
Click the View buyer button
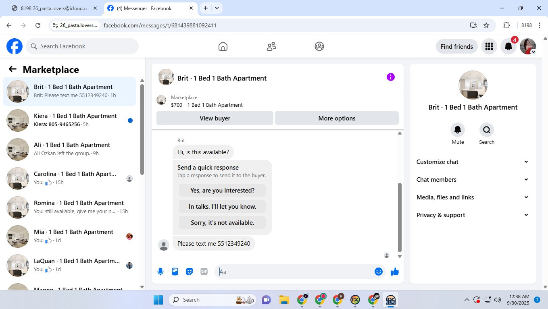click(215, 118)
